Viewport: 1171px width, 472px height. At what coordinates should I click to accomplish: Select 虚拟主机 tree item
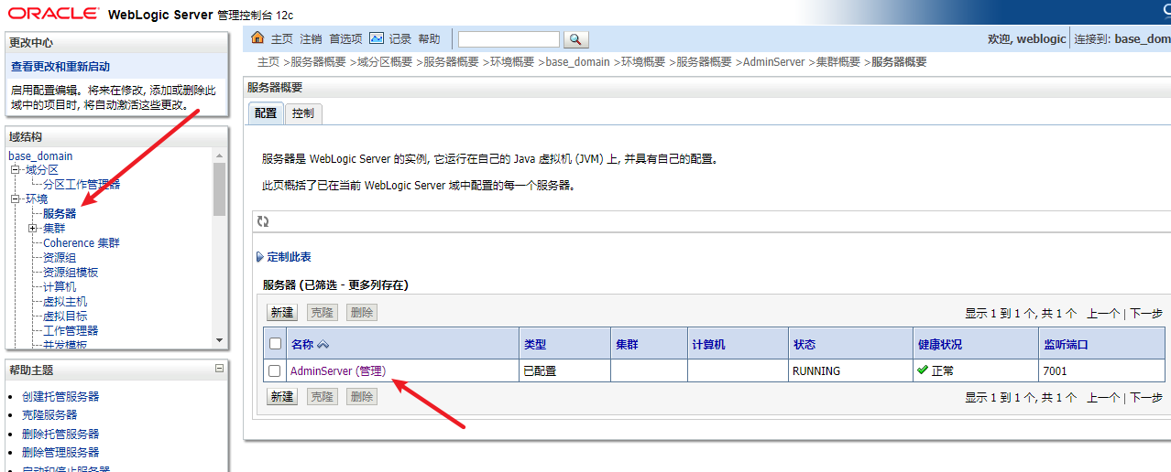pyautogui.click(x=65, y=301)
